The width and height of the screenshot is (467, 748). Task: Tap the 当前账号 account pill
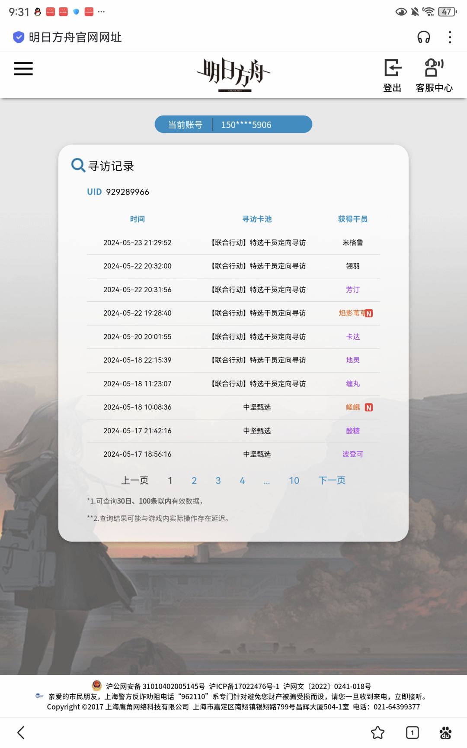(x=233, y=124)
